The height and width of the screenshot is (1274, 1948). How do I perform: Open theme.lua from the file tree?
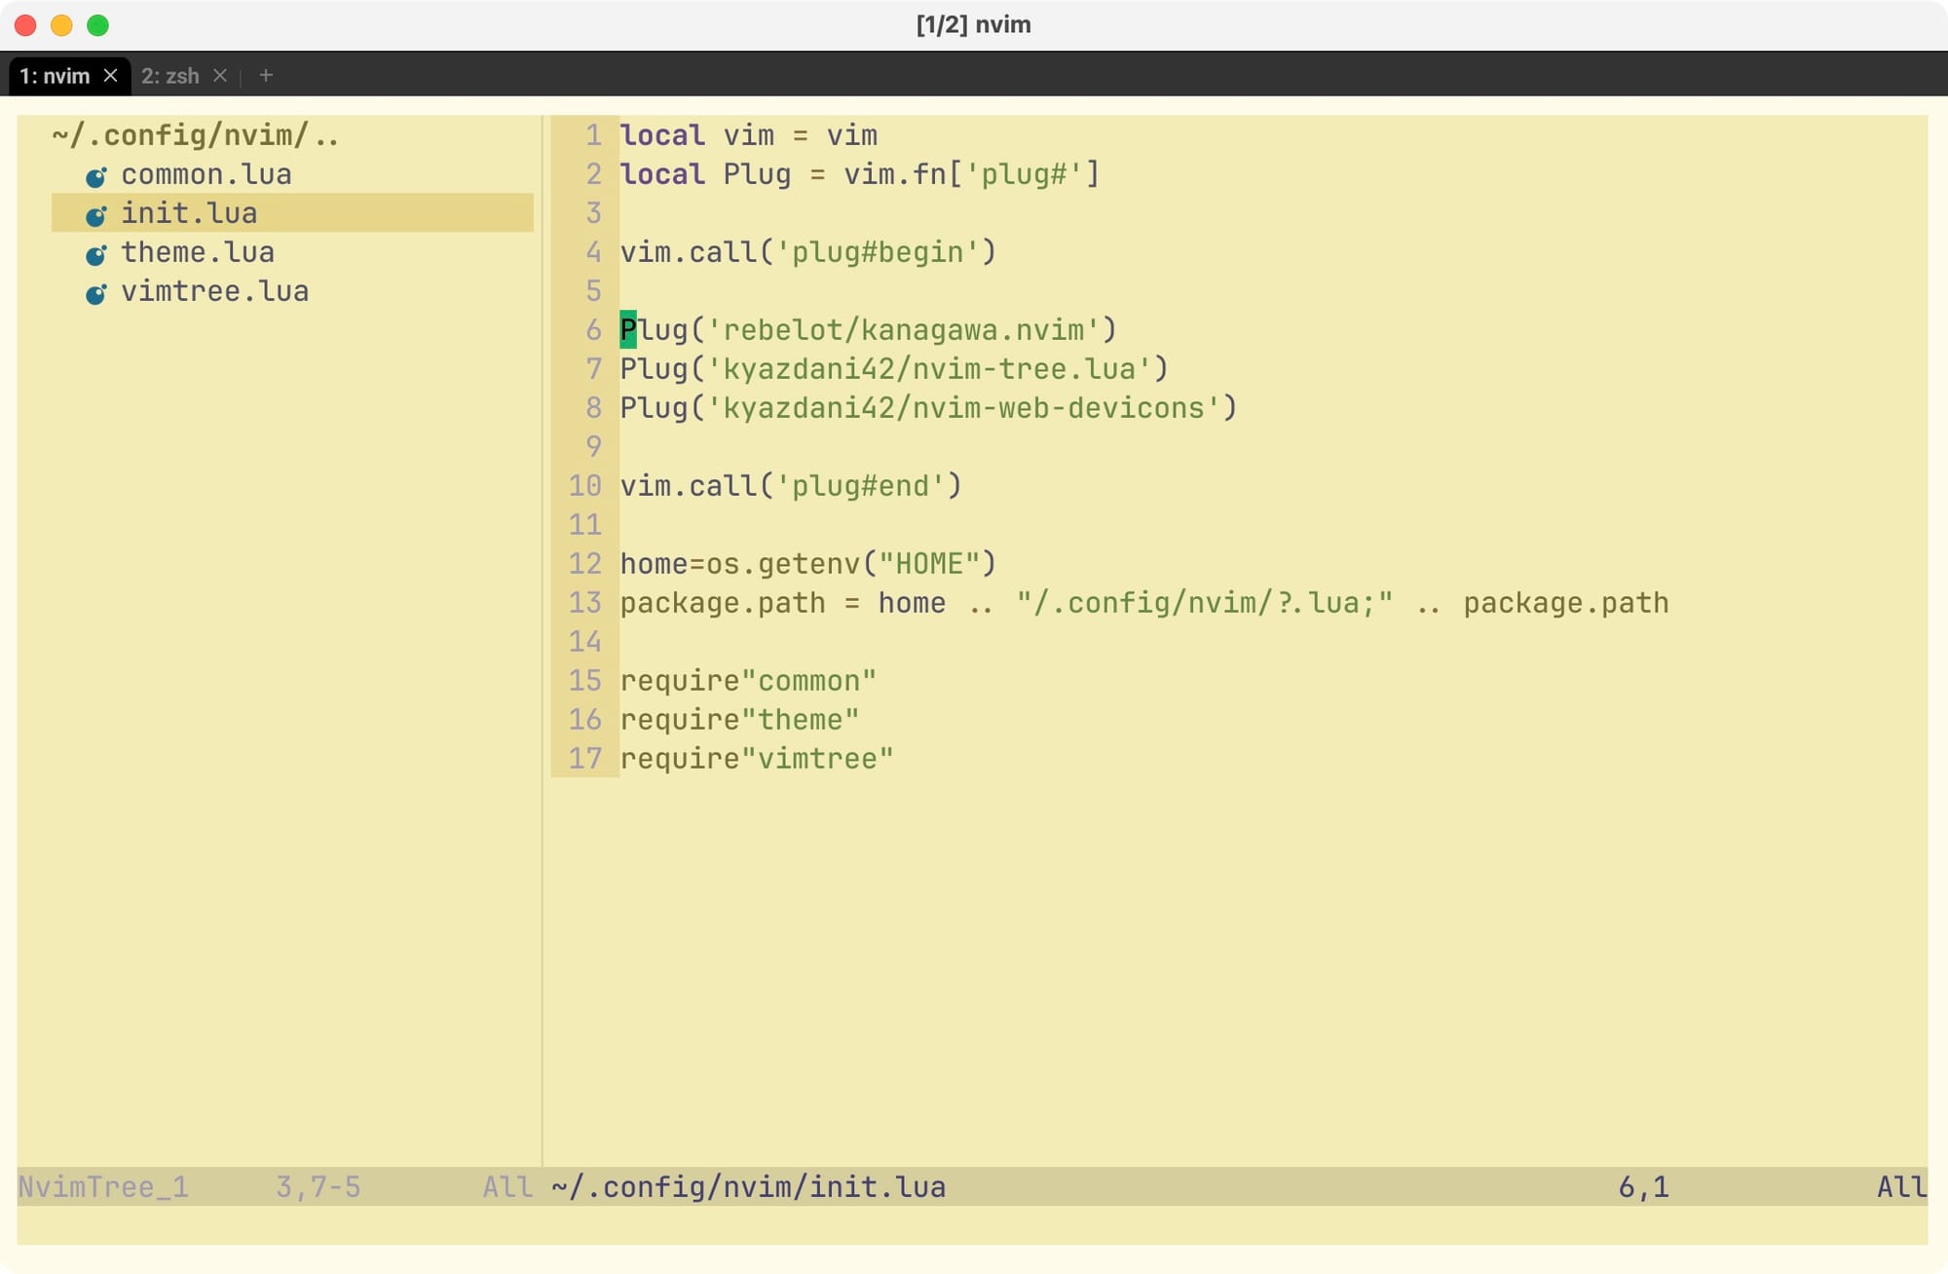[x=197, y=252]
